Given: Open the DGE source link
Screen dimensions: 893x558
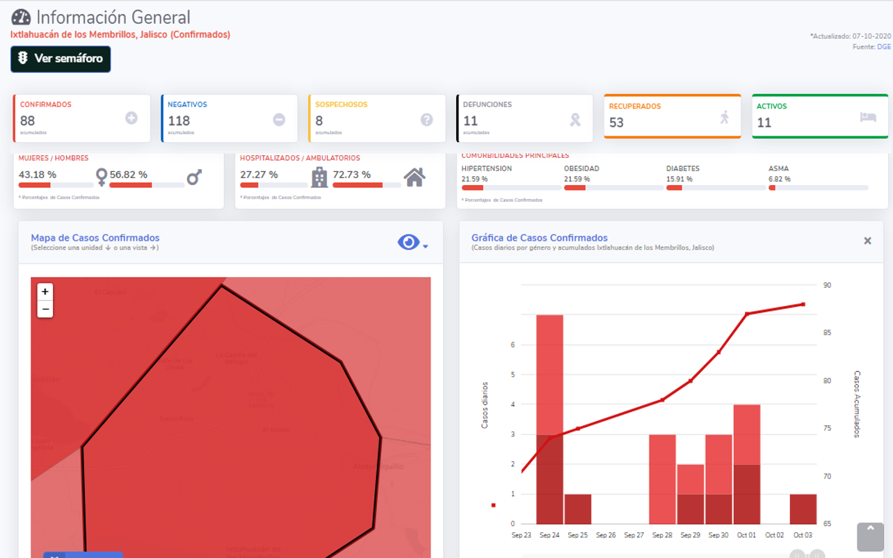Looking at the screenshot, I should point(883,47).
